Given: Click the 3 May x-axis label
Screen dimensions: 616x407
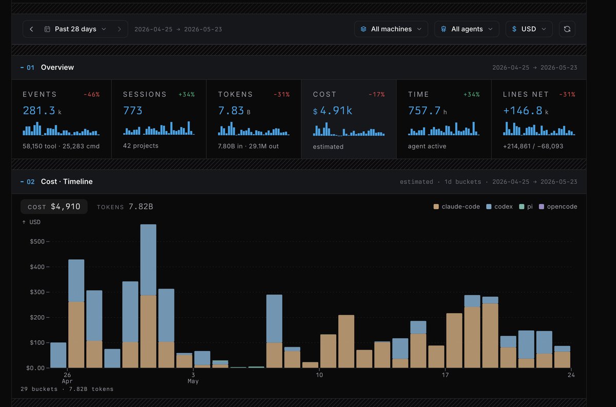Looking at the screenshot, I should click(x=193, y=378).
